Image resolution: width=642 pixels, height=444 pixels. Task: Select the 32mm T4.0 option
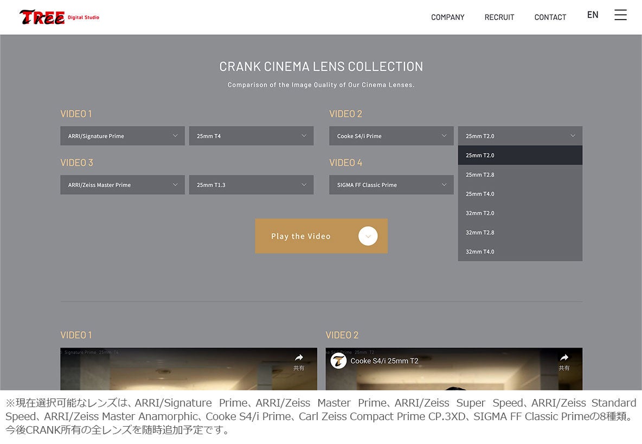point(520,252)
